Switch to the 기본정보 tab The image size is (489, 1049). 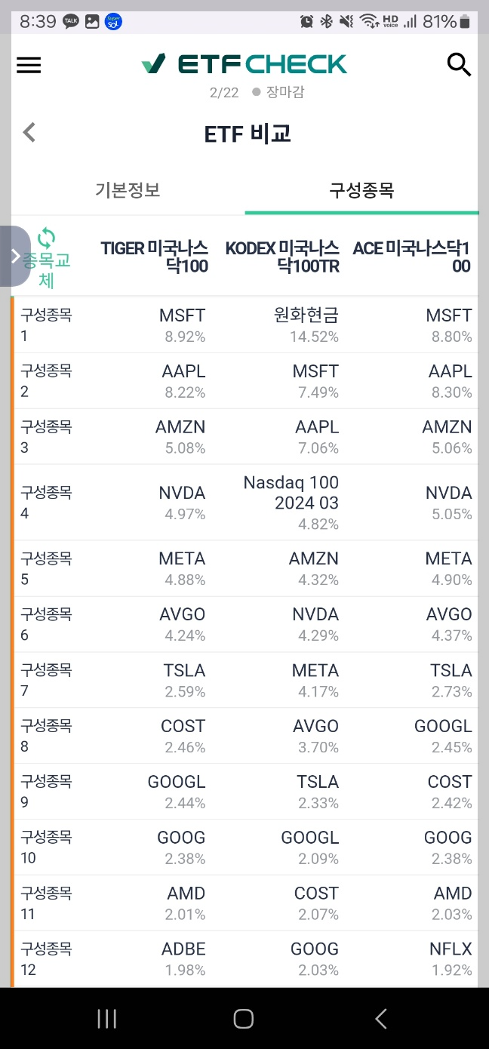click(128, 190)
